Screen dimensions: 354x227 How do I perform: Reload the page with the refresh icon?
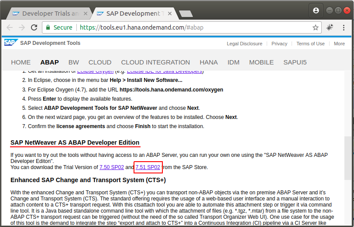point(34,27)
